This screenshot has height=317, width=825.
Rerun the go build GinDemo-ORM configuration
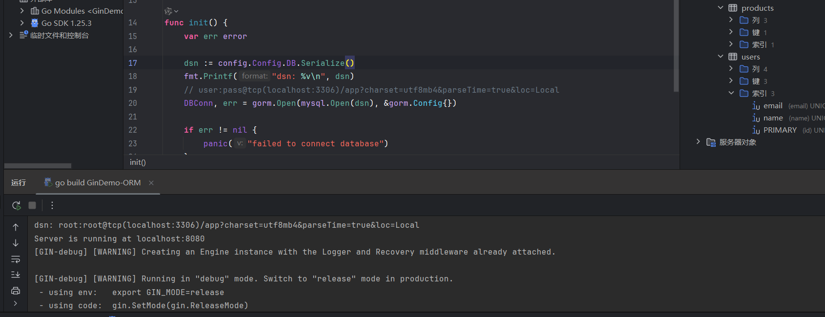tap(16, 205)
